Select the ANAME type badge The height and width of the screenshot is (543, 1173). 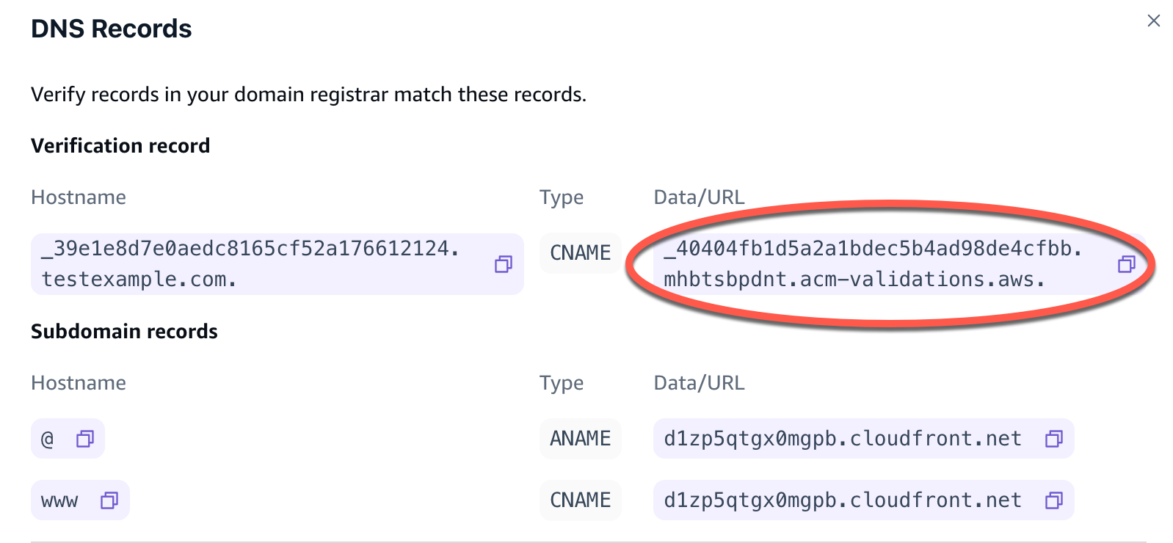click(x=580, y=438)
